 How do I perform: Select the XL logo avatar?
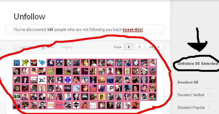point(42,80)
